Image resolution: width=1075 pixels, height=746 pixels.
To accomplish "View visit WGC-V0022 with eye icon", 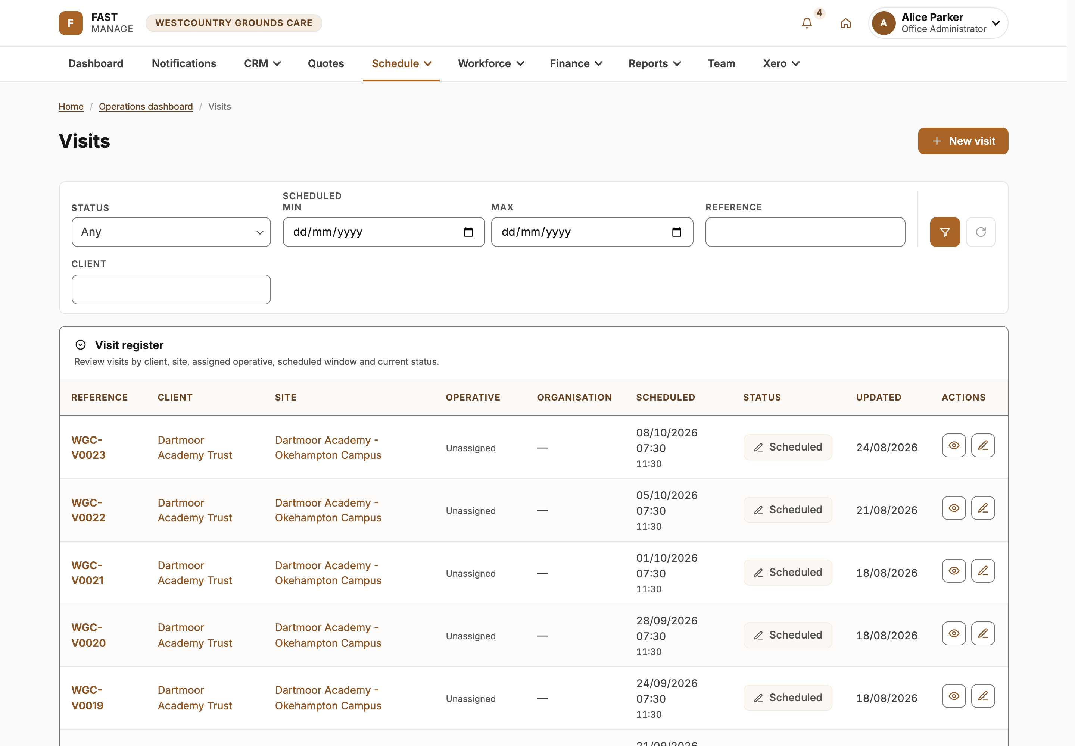I will 954,508.
